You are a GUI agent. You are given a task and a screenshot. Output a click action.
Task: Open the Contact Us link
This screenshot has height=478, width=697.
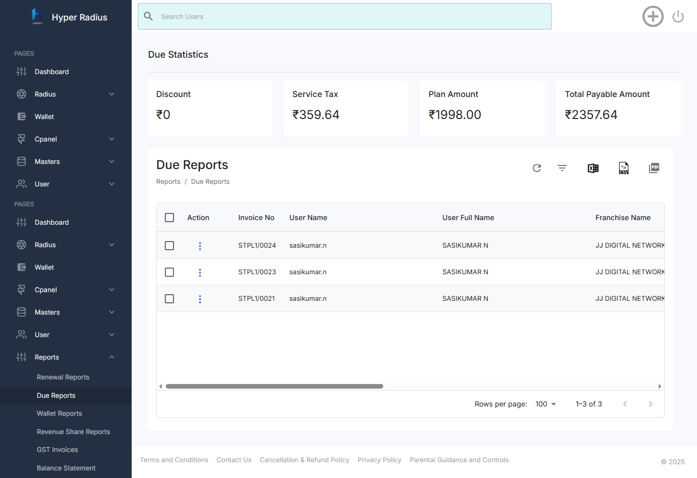tap(234, 460)
